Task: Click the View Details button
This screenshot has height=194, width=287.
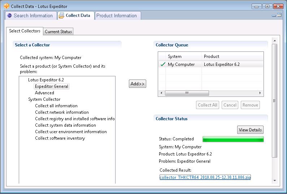Action: coord(250,130)
